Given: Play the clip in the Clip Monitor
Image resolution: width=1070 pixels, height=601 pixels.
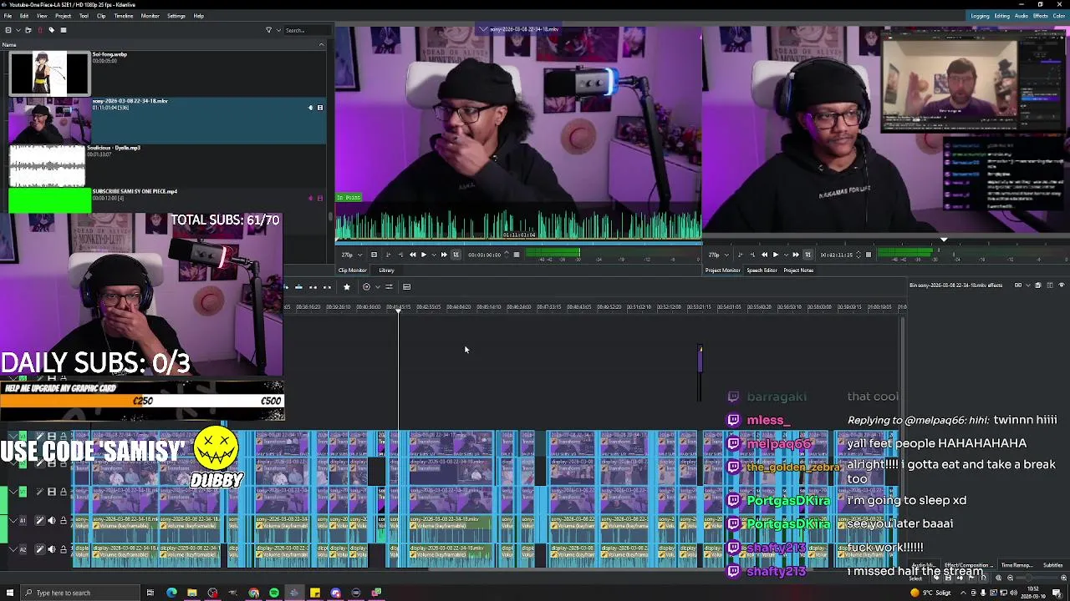Looking at the screenshot, I should coord(423,255).
